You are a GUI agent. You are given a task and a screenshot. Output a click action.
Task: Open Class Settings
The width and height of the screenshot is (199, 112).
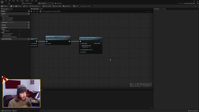(47, 6)
